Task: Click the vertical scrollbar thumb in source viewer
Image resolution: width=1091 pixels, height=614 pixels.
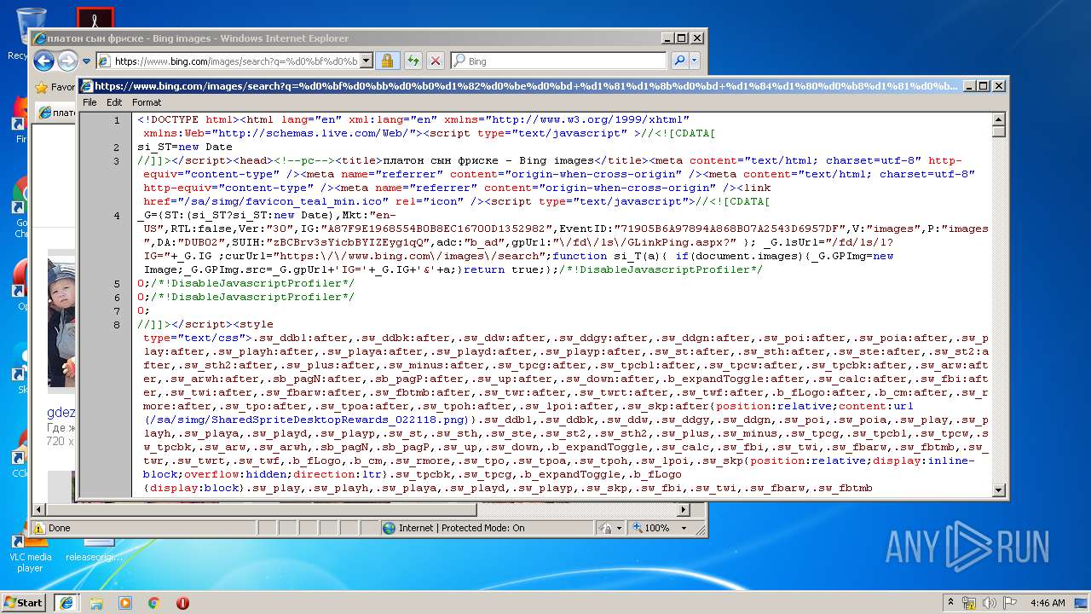Action: [999, 130]
